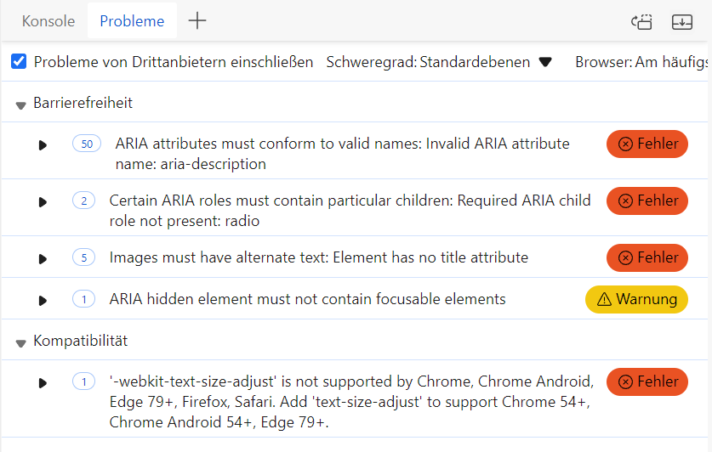Click the dock-to-bottom drawer icon

681,21
